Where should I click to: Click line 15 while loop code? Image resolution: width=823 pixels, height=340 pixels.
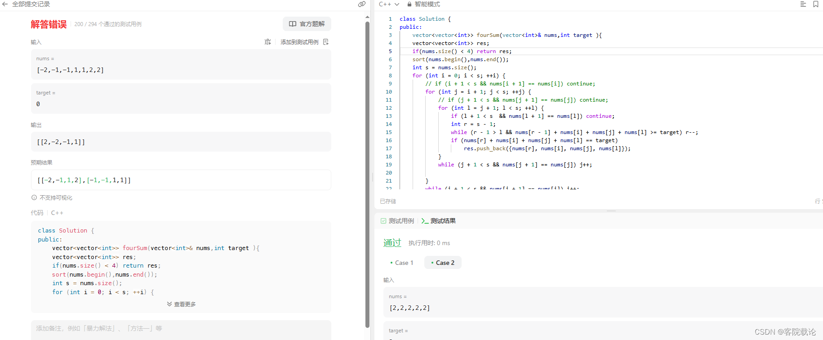point(574,132)
